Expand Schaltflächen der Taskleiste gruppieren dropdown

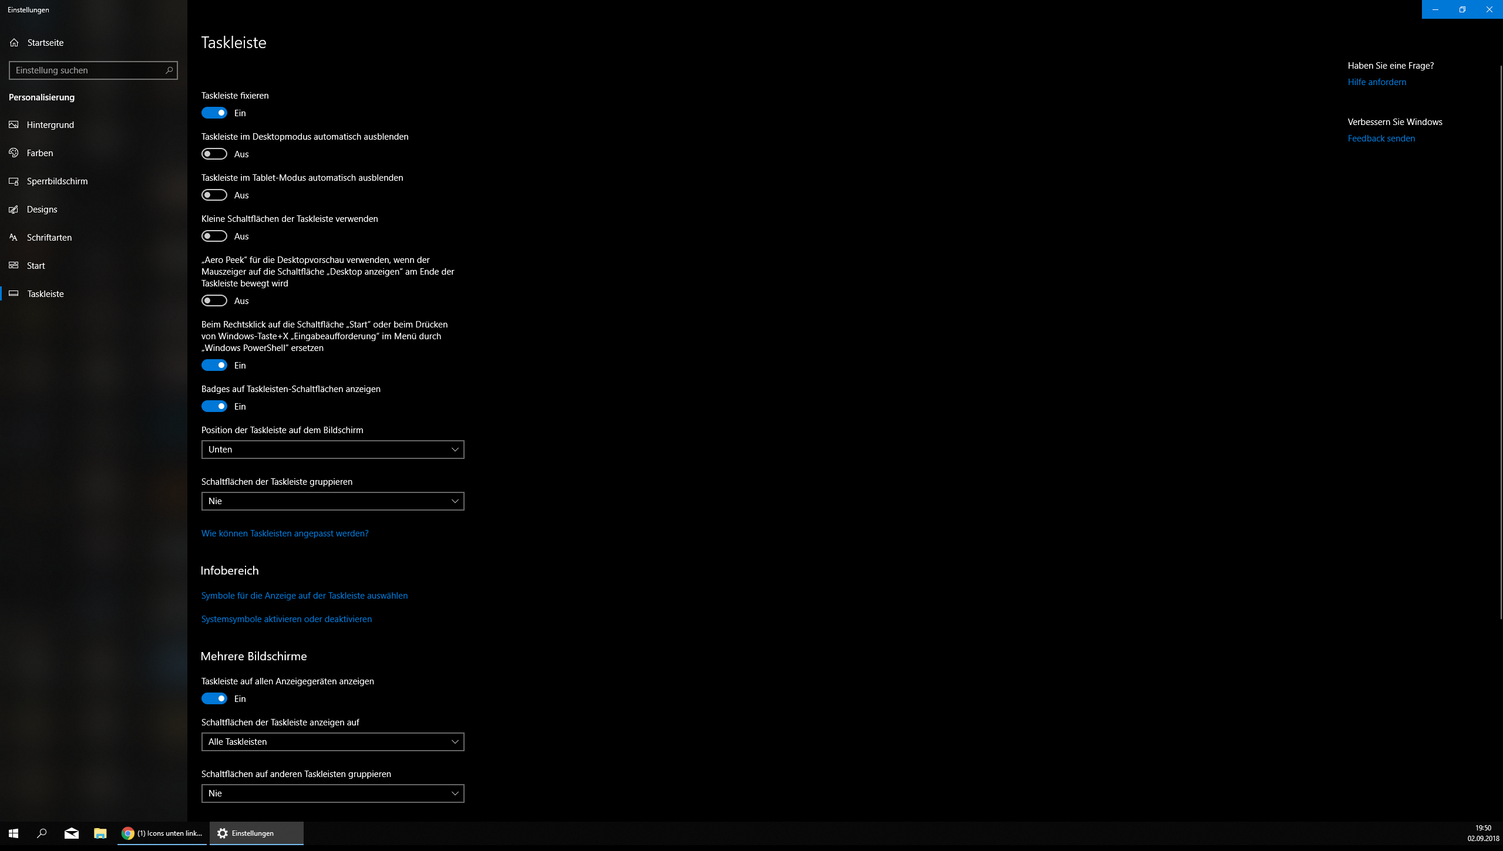pyautogui.click(x=332, y=501)
